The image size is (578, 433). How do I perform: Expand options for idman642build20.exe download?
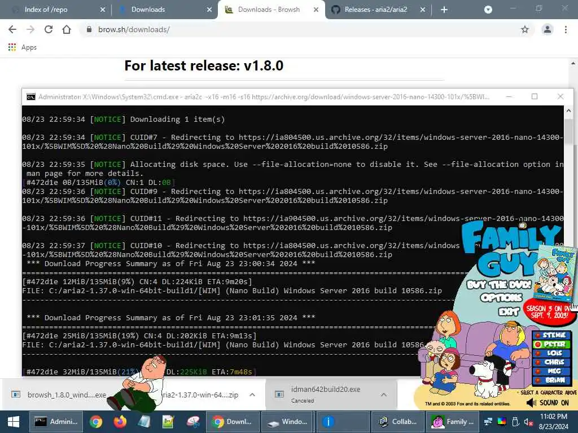coord(384,395)
